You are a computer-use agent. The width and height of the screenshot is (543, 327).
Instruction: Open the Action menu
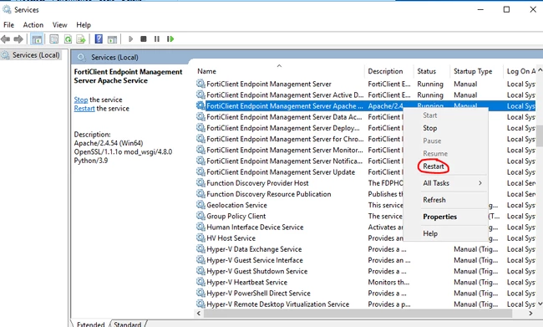tap(33, 25)
